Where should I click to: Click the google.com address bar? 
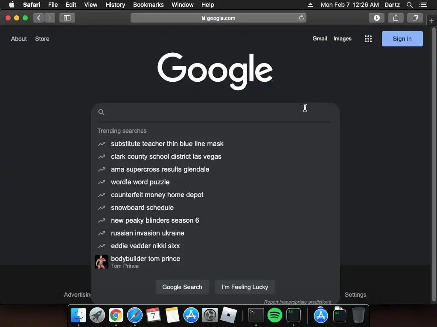[218, 18]
